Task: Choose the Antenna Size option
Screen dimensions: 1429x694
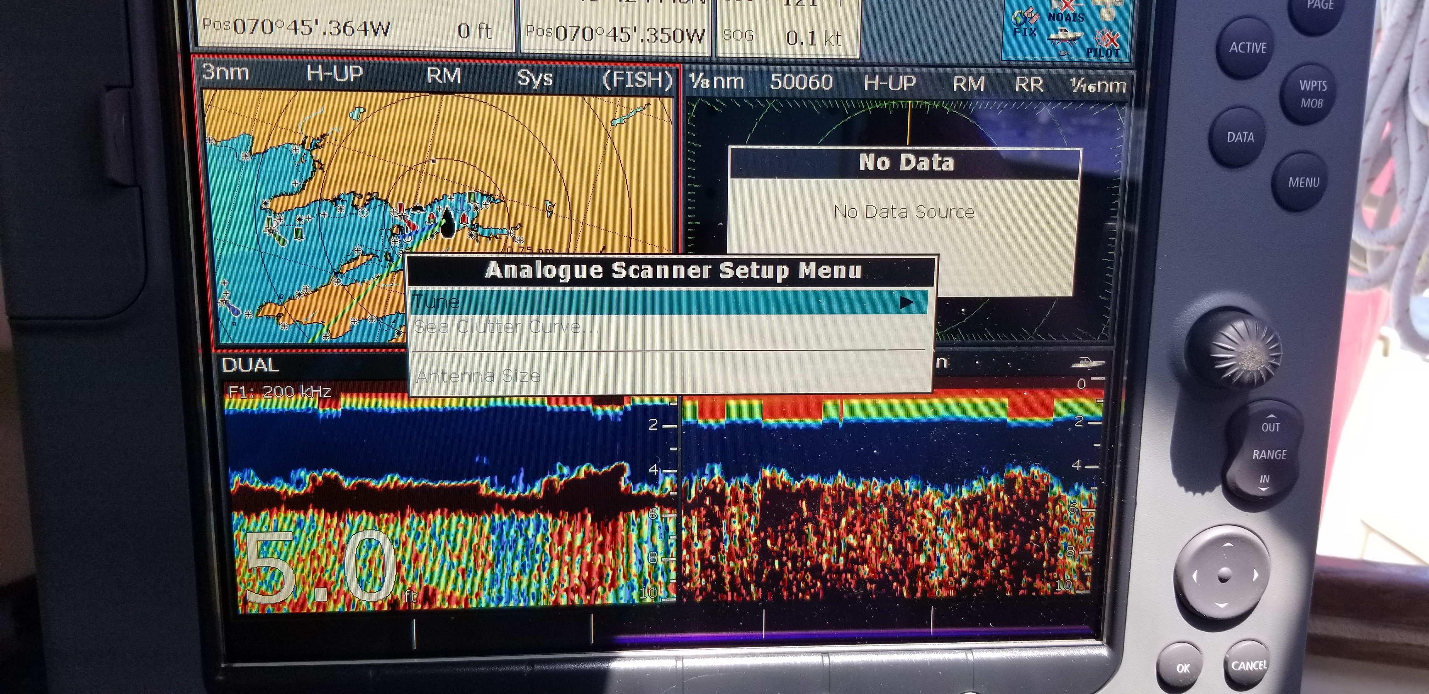Action: point(478,376)
